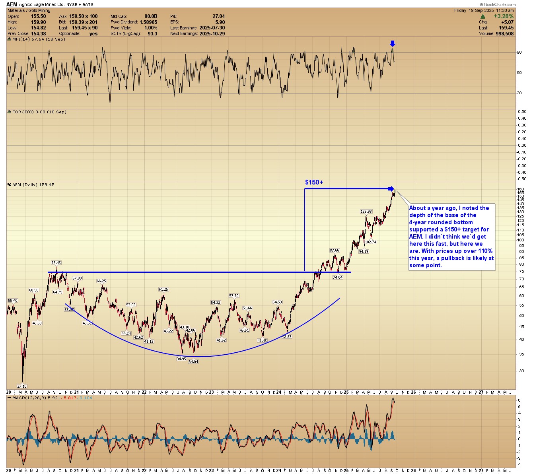Click the '74.04' price label

(x=338, y=277)
